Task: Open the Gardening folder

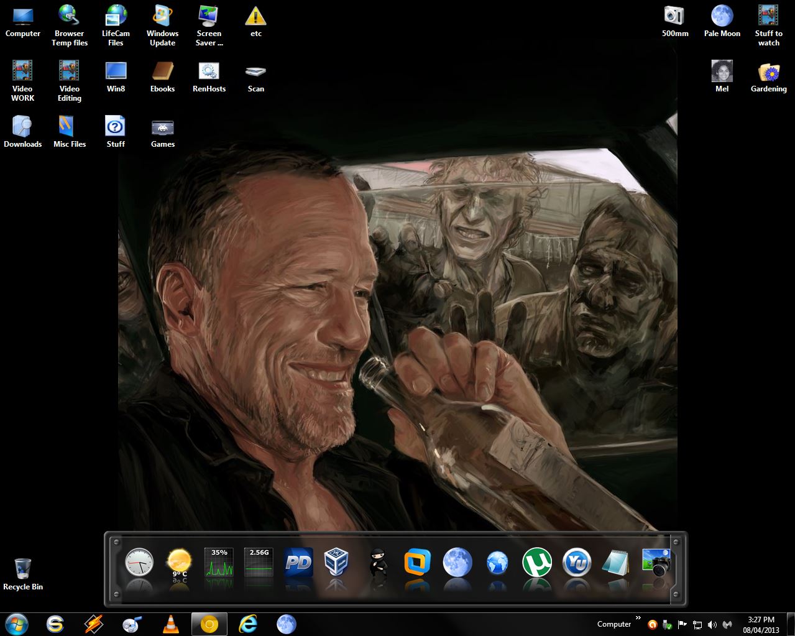Action: click(x=768, y=76)
